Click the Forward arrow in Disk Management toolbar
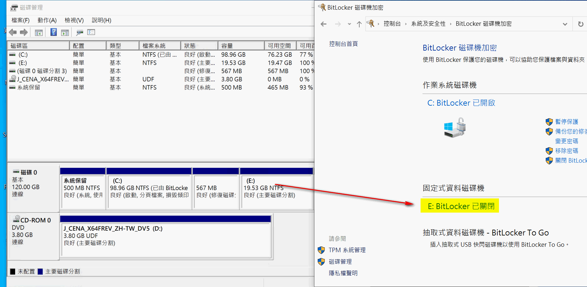 coord(24,32)
